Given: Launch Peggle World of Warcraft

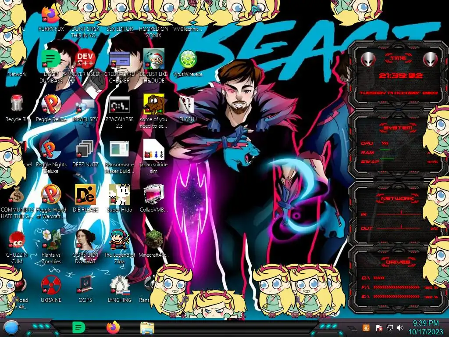Looking at the screenshot, I should pos(51,194).
